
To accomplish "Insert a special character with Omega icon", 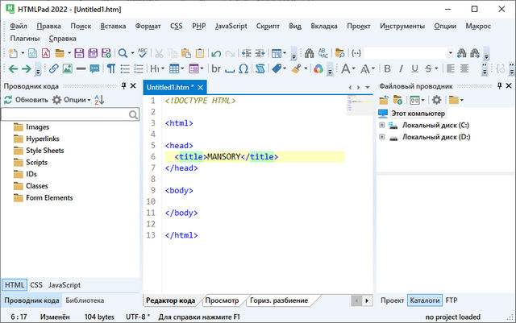I will 243,68.
